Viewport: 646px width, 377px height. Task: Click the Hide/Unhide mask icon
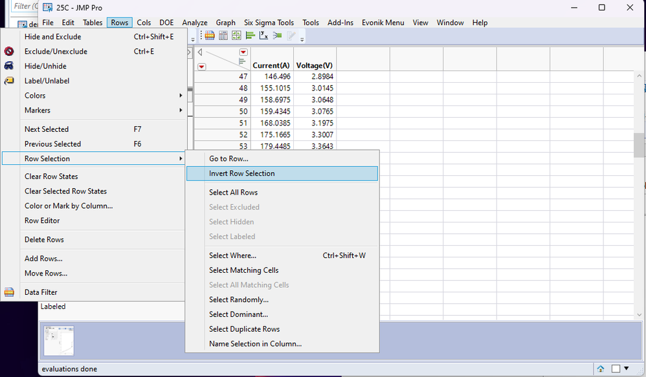[9, 66]
